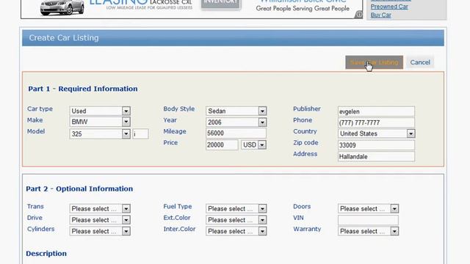Viewport: 470px width, 264px height.
Task: Open the Cylinders dropdown
Action: click(100, 232)
